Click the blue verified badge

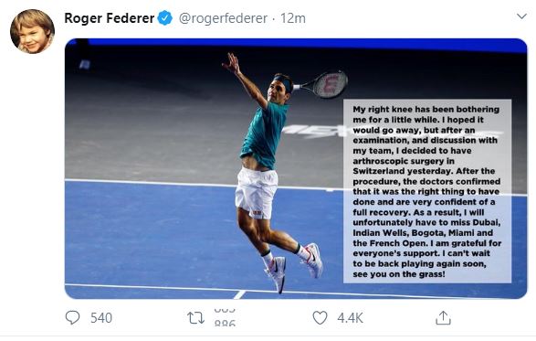[165, 18]
